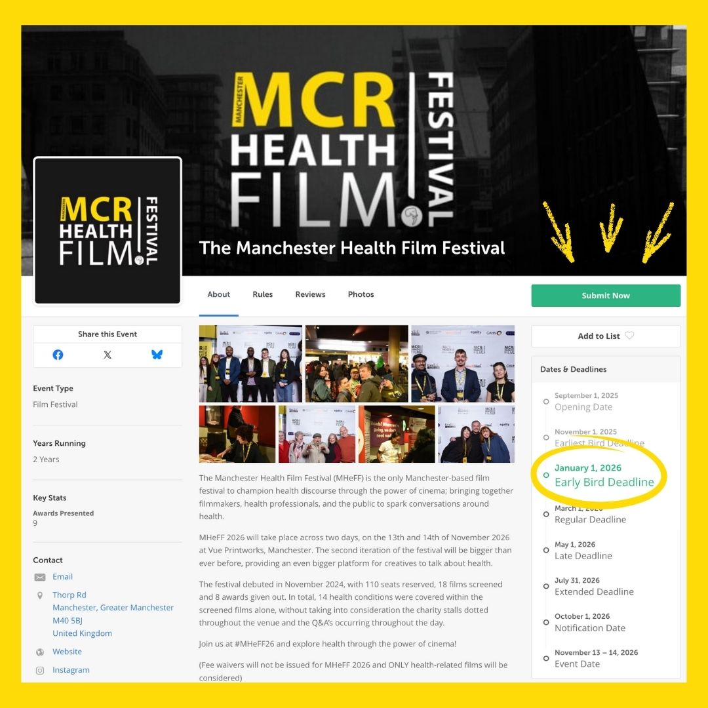Open the About tab

[218, 294]
